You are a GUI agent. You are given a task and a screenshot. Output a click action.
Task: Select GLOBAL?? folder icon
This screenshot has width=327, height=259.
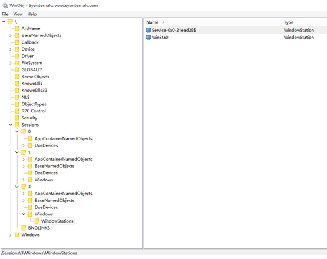pyautogui.click(x=17, y=70)
